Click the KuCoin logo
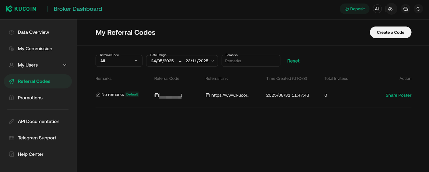Screen dimensions: 429x172 pos(21,9)
